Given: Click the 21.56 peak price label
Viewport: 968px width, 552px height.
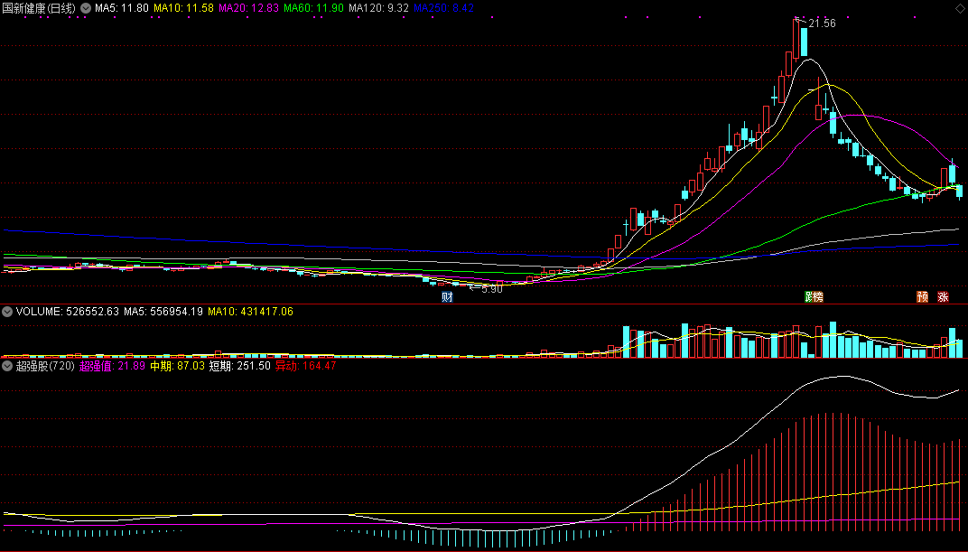Looking at the screenshot, I should click(822, 23).
